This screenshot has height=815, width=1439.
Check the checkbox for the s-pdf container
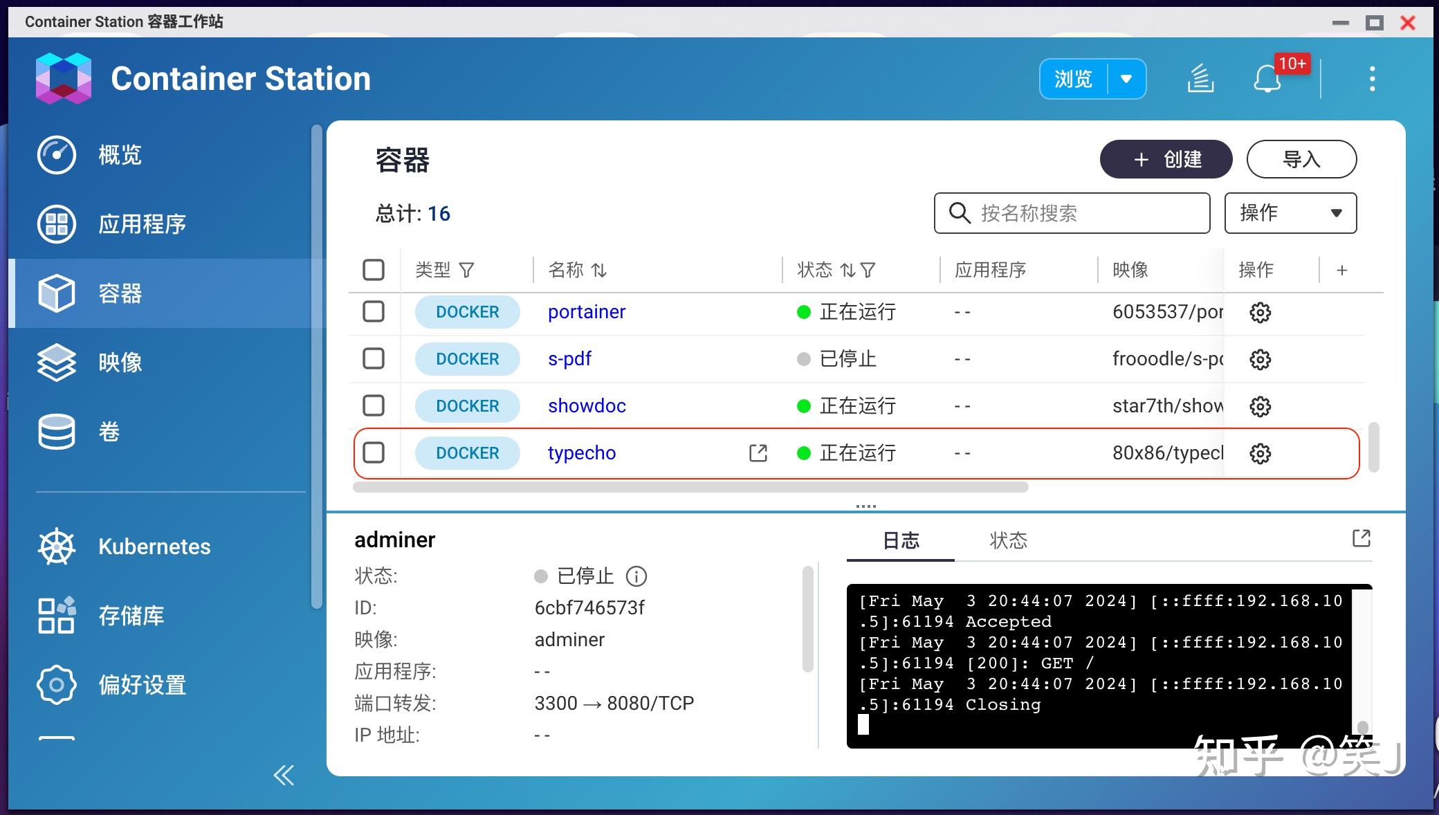click(374, 359)
